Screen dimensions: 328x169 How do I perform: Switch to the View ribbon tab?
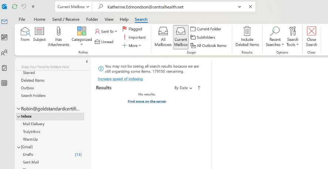pyautogui.click(x=109, y=20)
